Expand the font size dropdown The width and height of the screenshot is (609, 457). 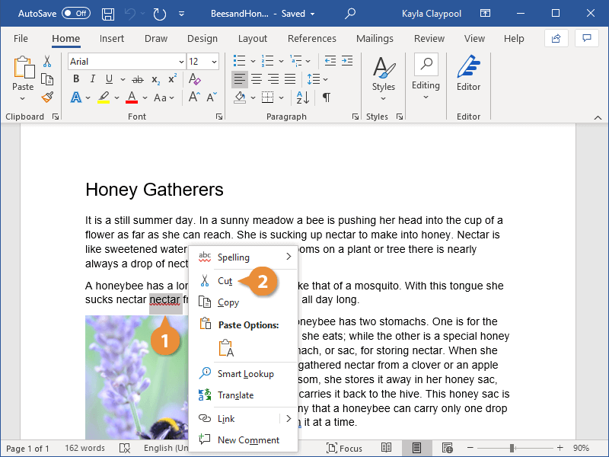[213, 62]
